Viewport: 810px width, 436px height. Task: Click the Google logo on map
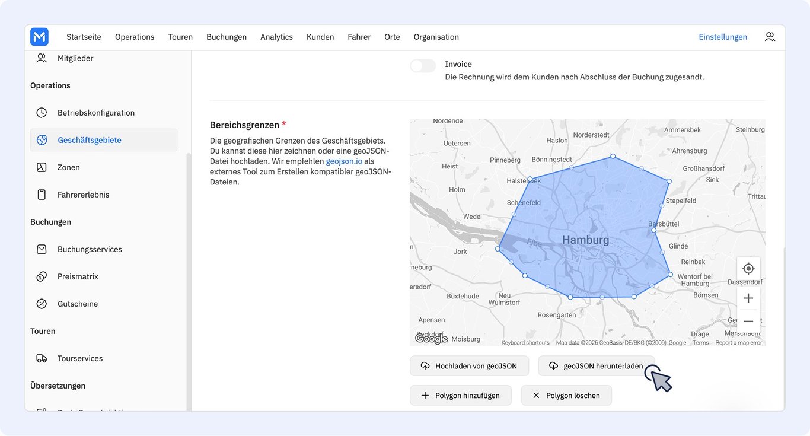click(x=431, y=339)
